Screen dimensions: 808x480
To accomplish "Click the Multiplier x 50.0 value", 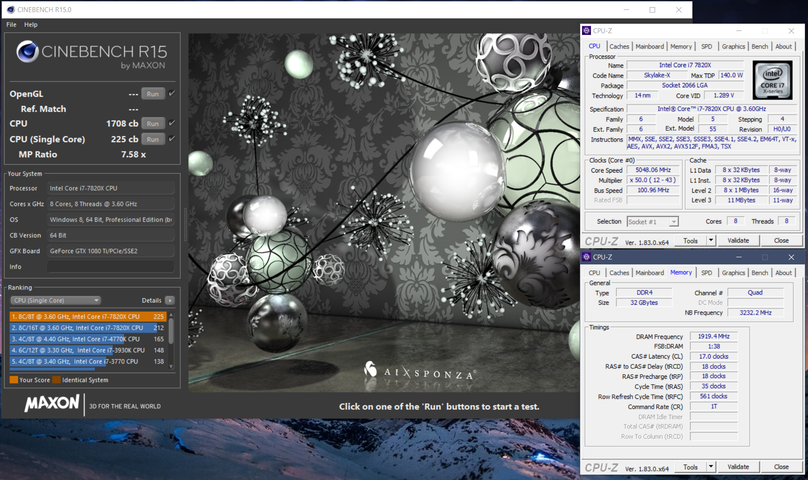I will (653, 180).
